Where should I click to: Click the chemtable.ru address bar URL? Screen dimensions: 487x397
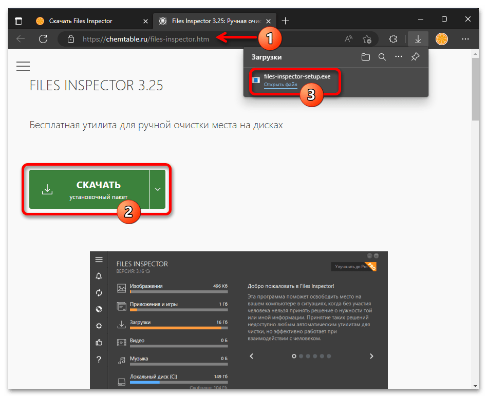tap(146, 39)
